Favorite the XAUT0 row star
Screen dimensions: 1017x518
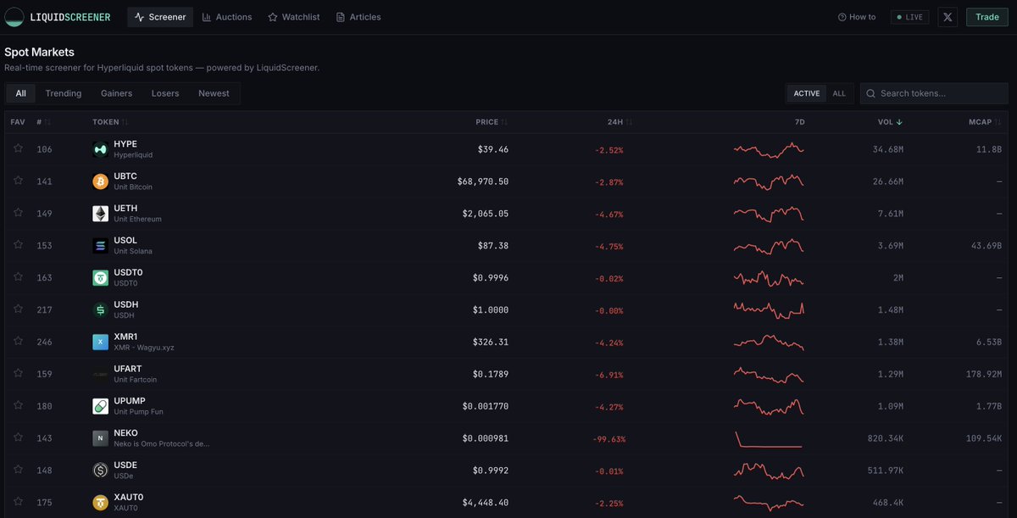[18, 501]
